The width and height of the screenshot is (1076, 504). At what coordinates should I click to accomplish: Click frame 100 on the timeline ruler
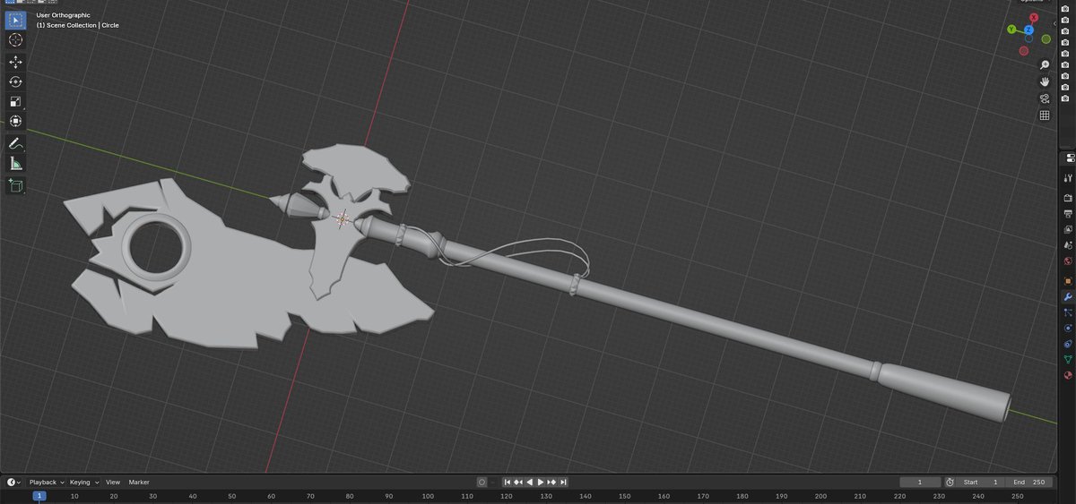(x=428, y=496)
